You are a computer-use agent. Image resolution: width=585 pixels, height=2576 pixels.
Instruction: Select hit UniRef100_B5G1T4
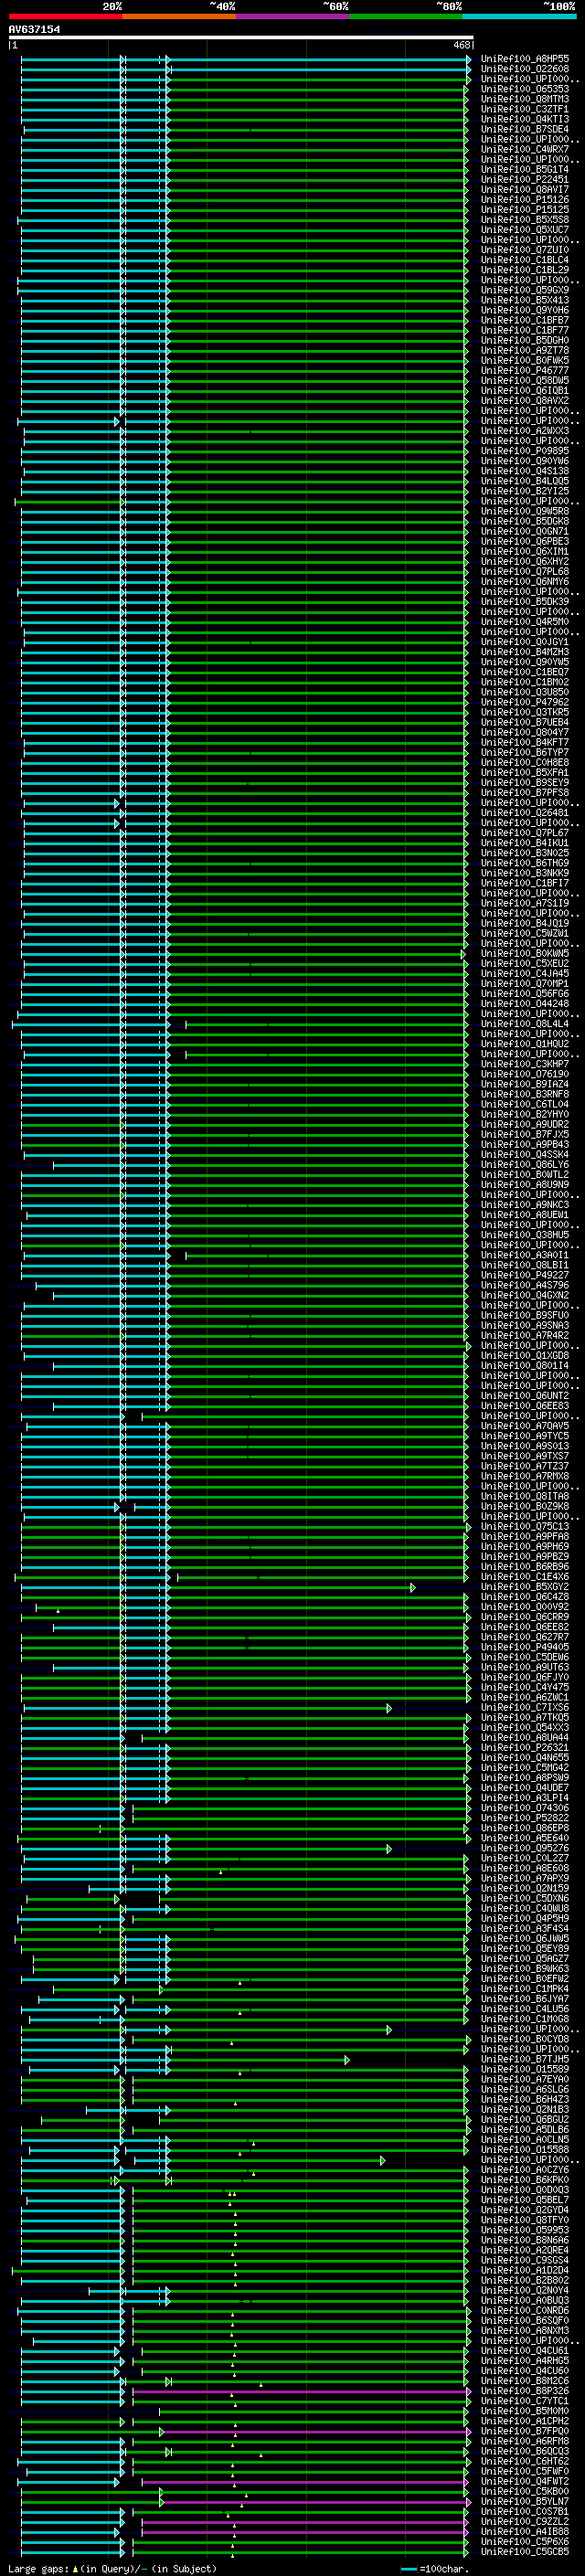(x=525, y=169)
